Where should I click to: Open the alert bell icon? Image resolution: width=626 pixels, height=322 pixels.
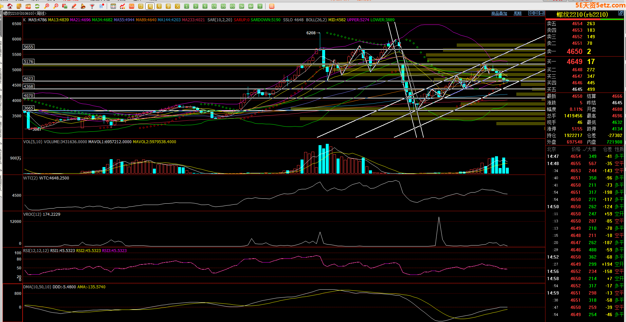[x=83, y=6]
